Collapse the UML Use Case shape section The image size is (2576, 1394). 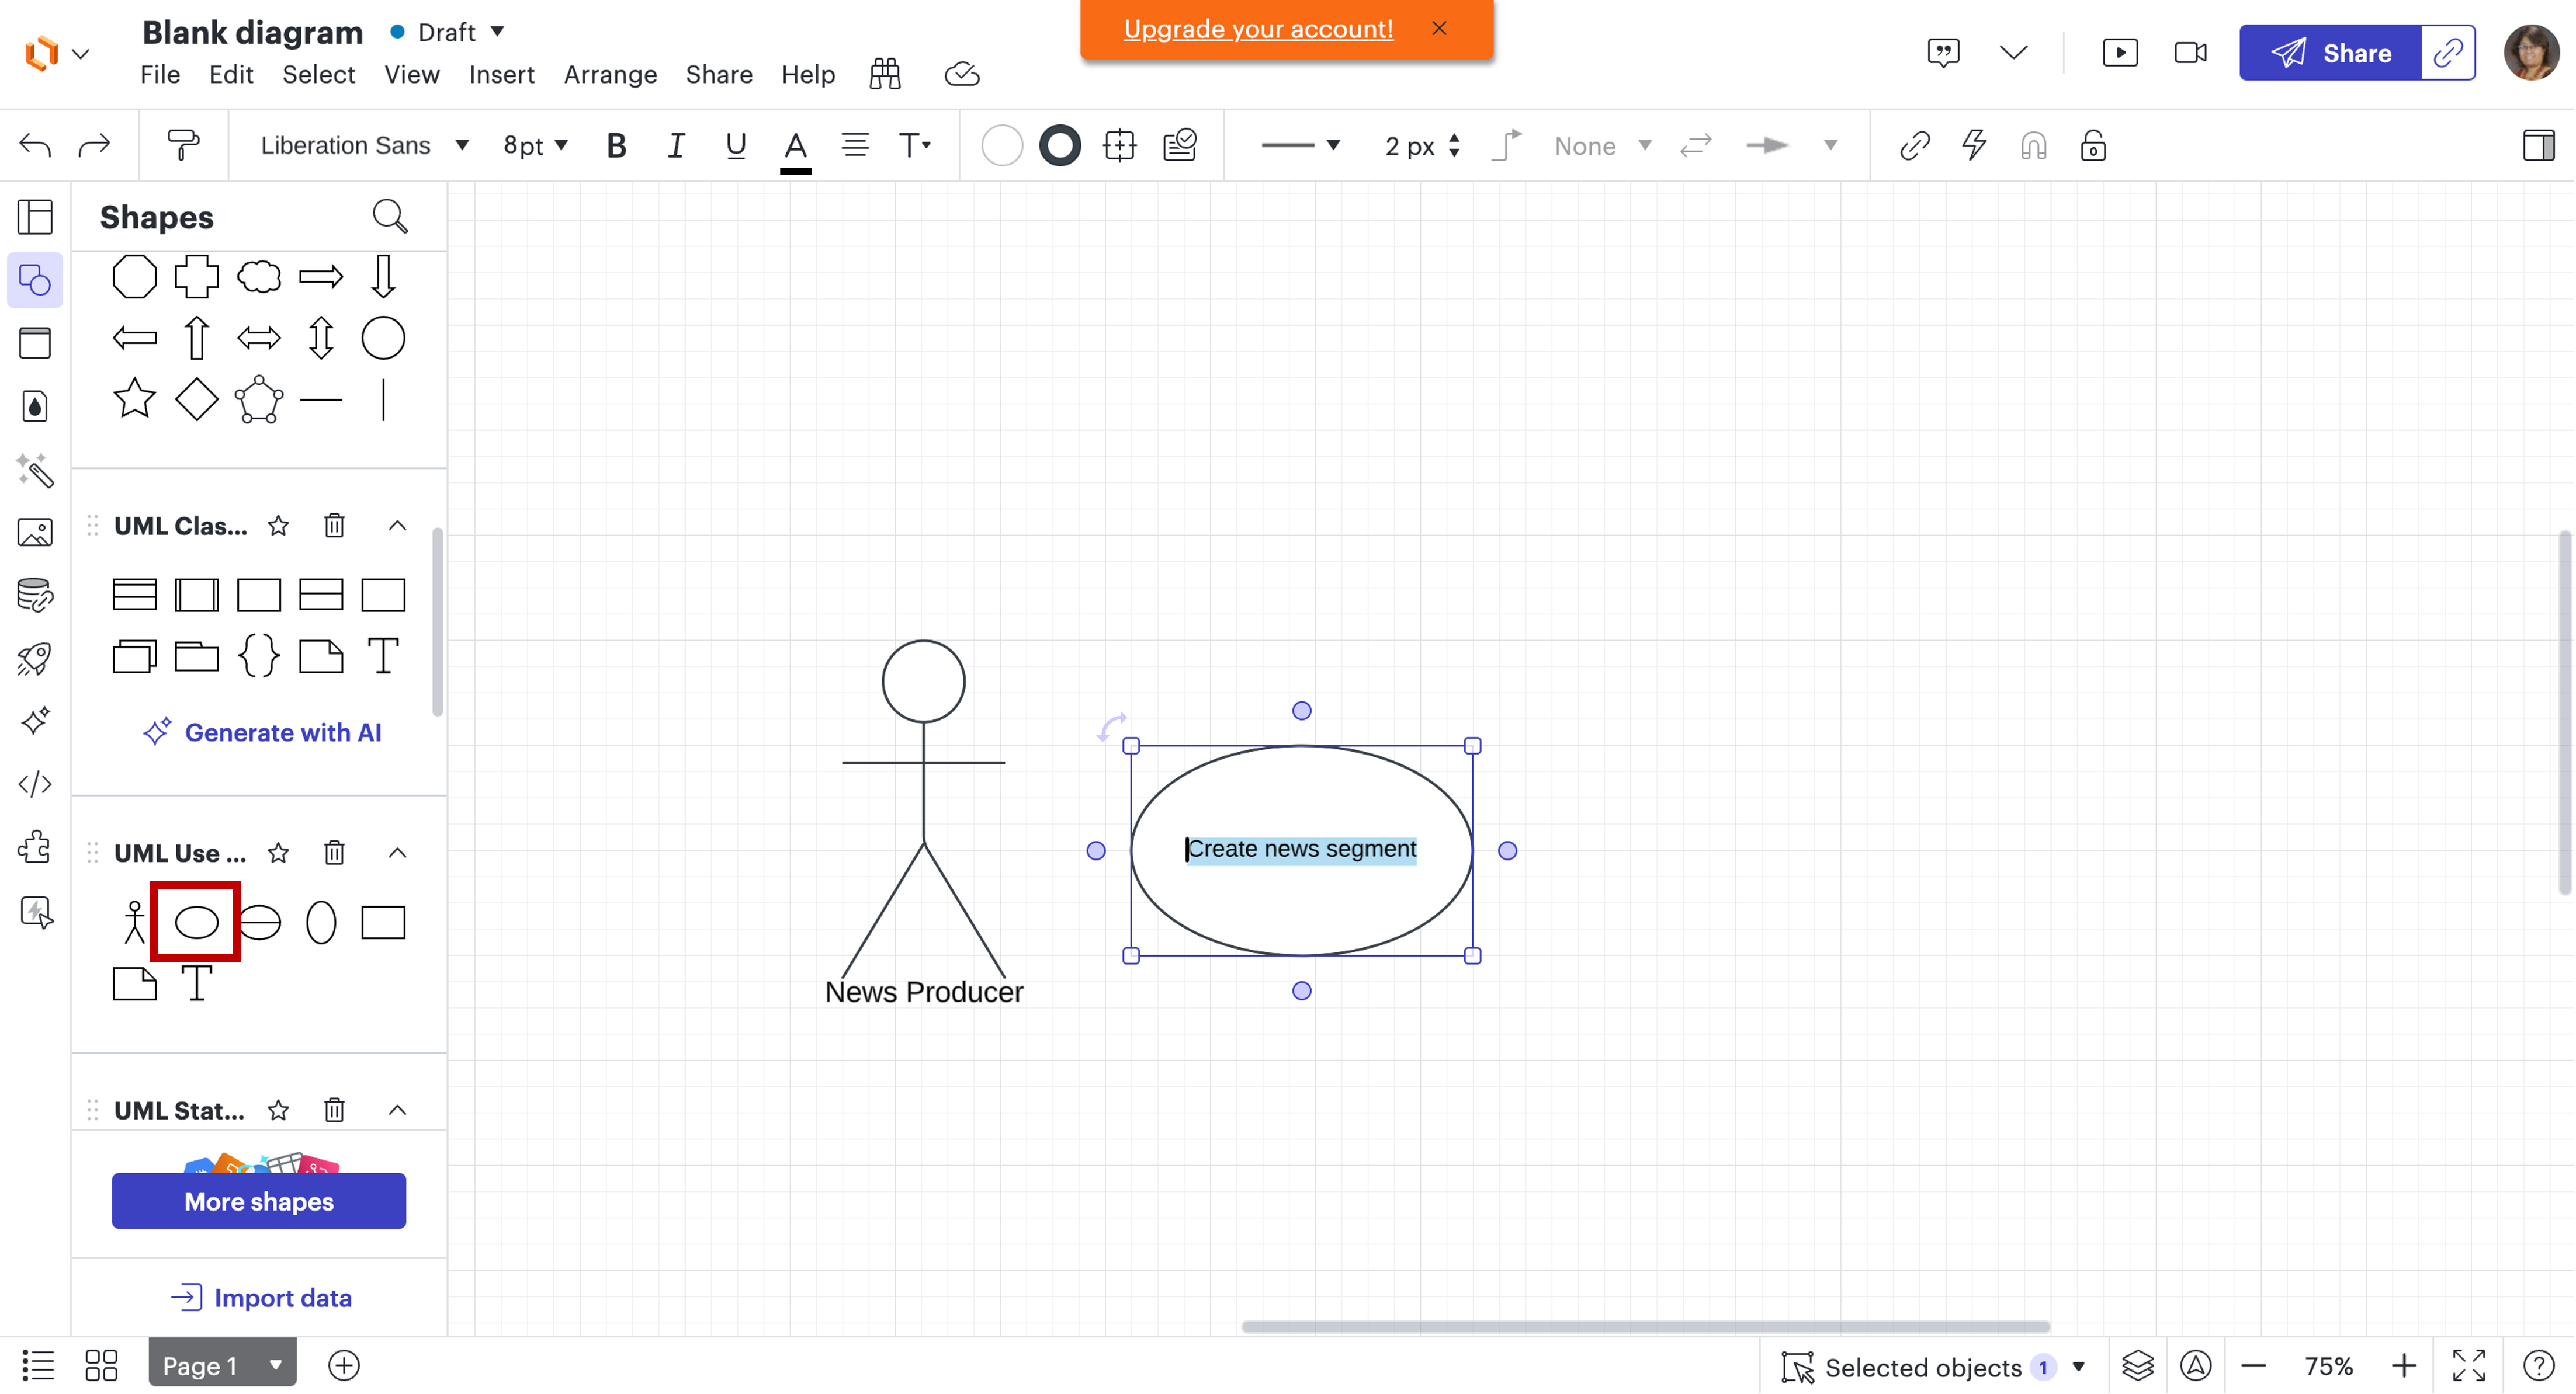397,853
